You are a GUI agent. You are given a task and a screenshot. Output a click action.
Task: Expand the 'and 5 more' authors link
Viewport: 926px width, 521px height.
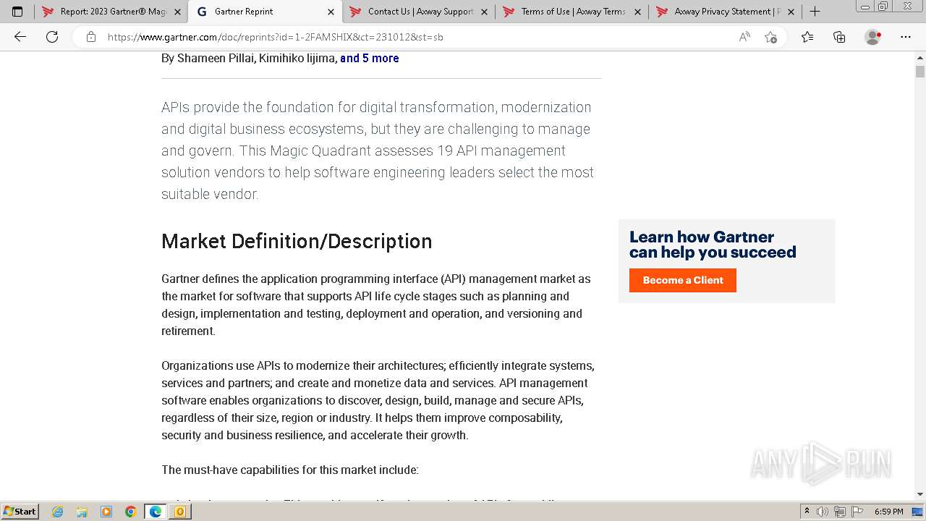tap(370, 58)
